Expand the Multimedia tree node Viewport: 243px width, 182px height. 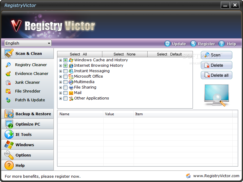(61, 82)
